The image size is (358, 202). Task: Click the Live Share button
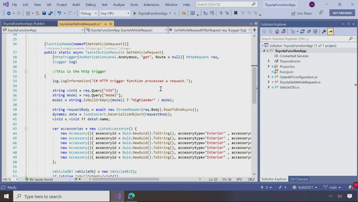(x=301, y=13)
